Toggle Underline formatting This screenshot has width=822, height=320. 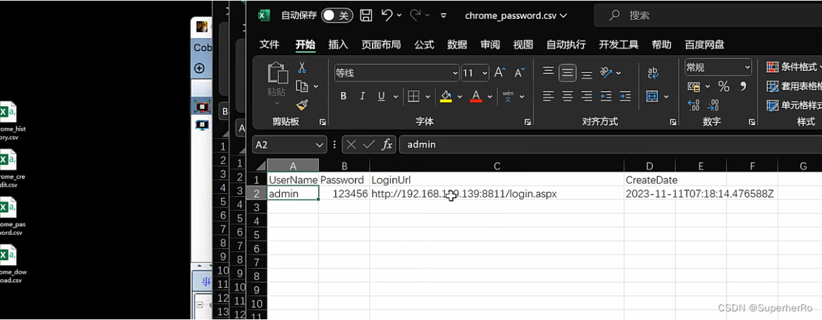click(x=381, y=96)
